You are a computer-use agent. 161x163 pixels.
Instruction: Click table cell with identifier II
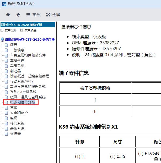pos(95,112)
